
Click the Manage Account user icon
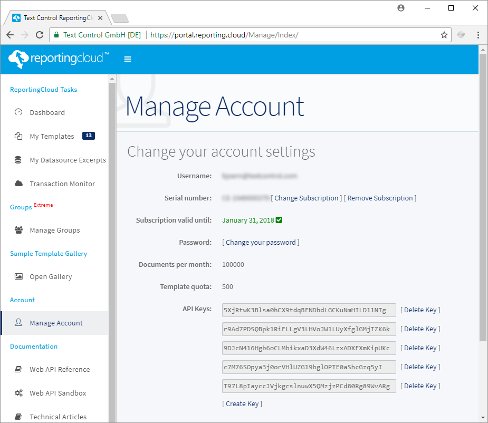tap(18, 322)
